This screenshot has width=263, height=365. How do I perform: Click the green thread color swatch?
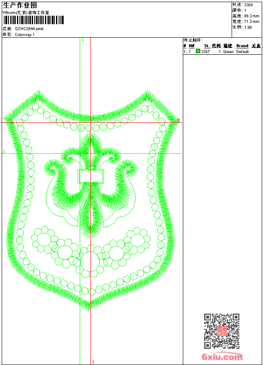198,51
